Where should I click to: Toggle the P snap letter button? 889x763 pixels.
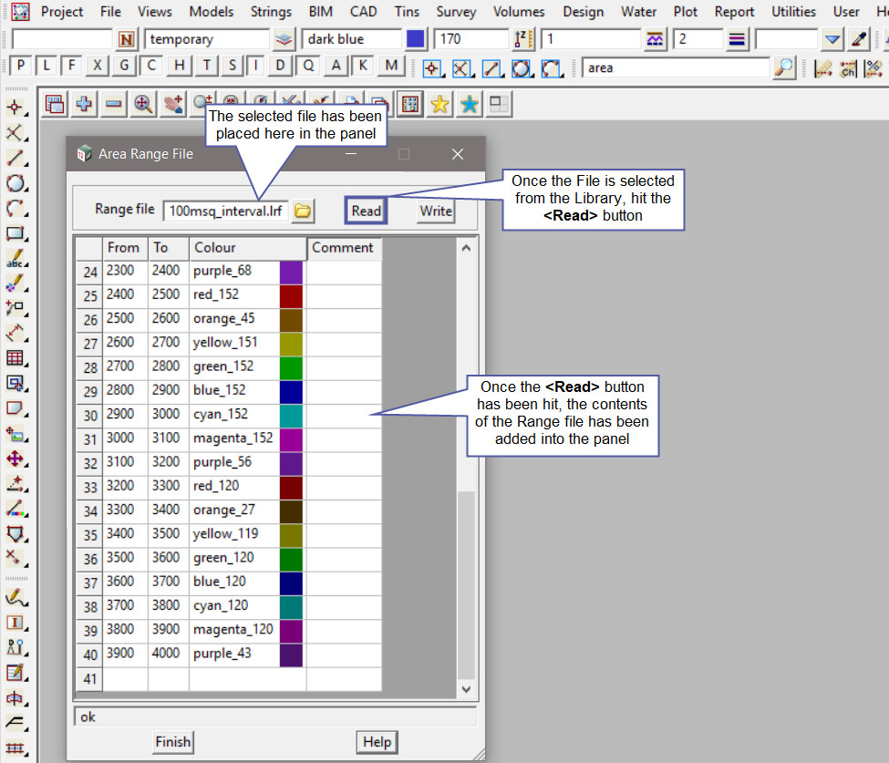20,67
